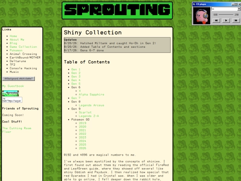Click the 'Hatched Miltank and caught Ho-Oh' update
241x181 pixels.
110,43
